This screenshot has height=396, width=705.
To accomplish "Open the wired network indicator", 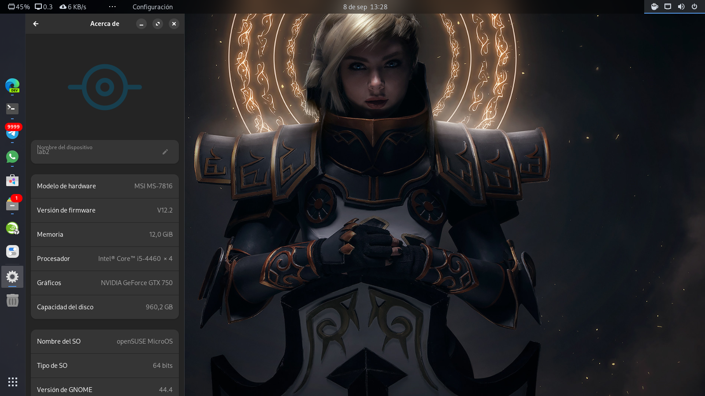I will tap(668, 7).
